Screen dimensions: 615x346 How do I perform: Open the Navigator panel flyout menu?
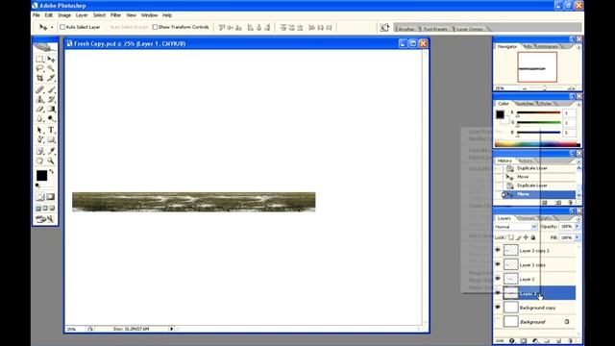click(578, 47)
